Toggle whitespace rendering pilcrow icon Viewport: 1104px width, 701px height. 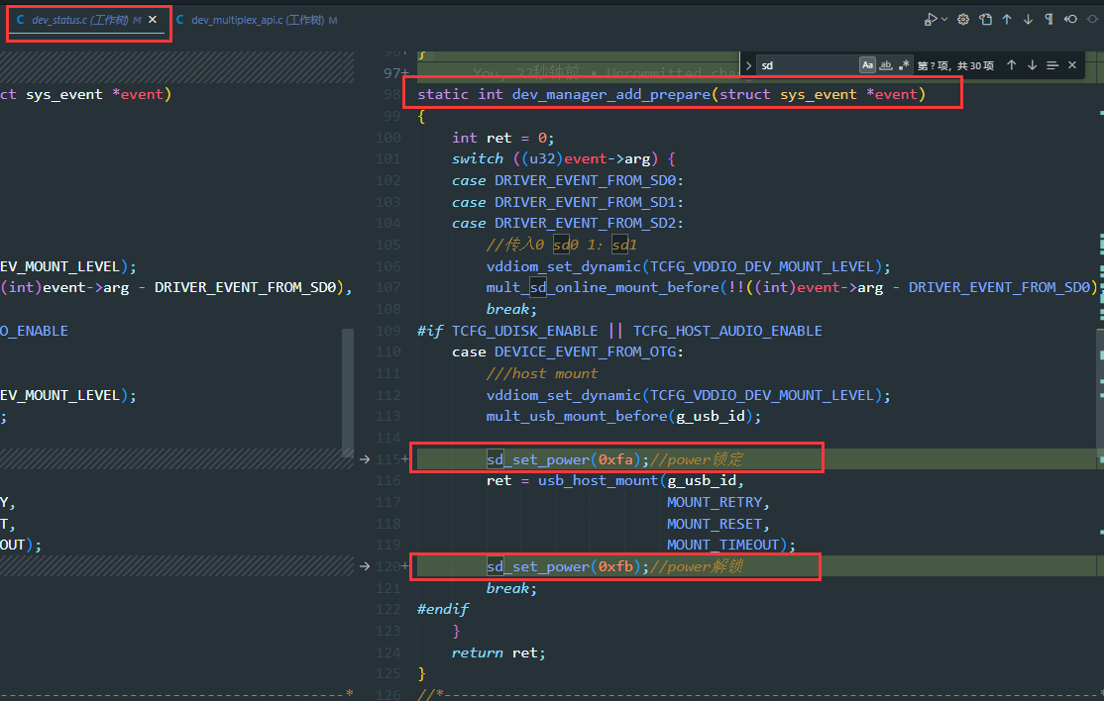point(1049,20)
